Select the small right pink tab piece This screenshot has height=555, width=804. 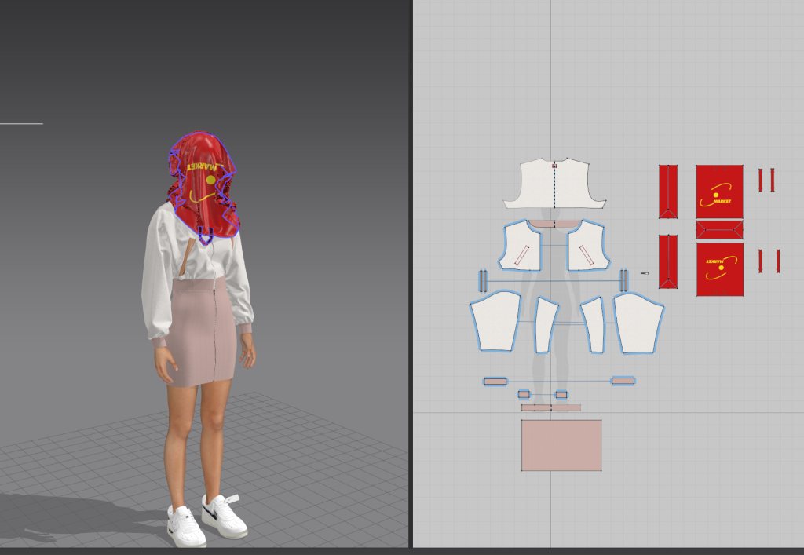click(x=561, y=394)
